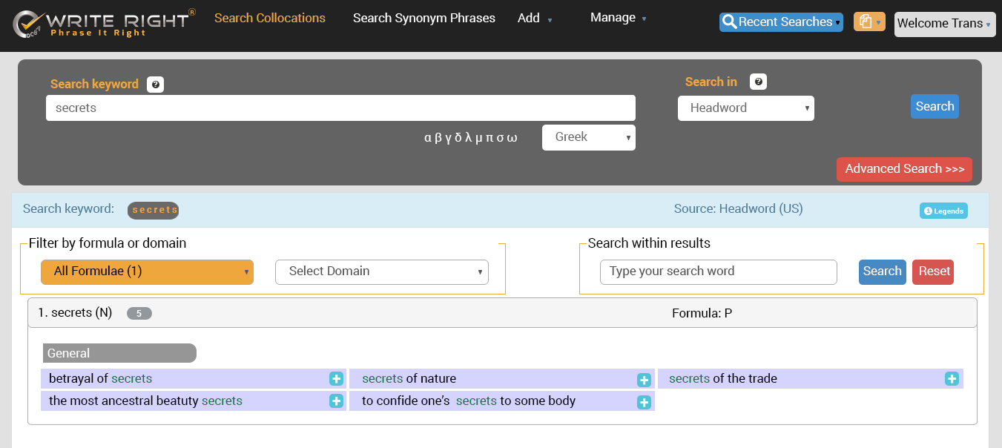Click plus icon for "to confide one's secrets"
Image resolution: width=1002 pixels, height=448 pixels.
pyautogui.click(x=644, y=402)
